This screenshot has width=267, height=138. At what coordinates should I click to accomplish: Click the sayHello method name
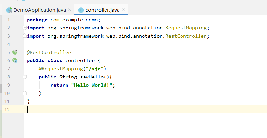(92, 77)
